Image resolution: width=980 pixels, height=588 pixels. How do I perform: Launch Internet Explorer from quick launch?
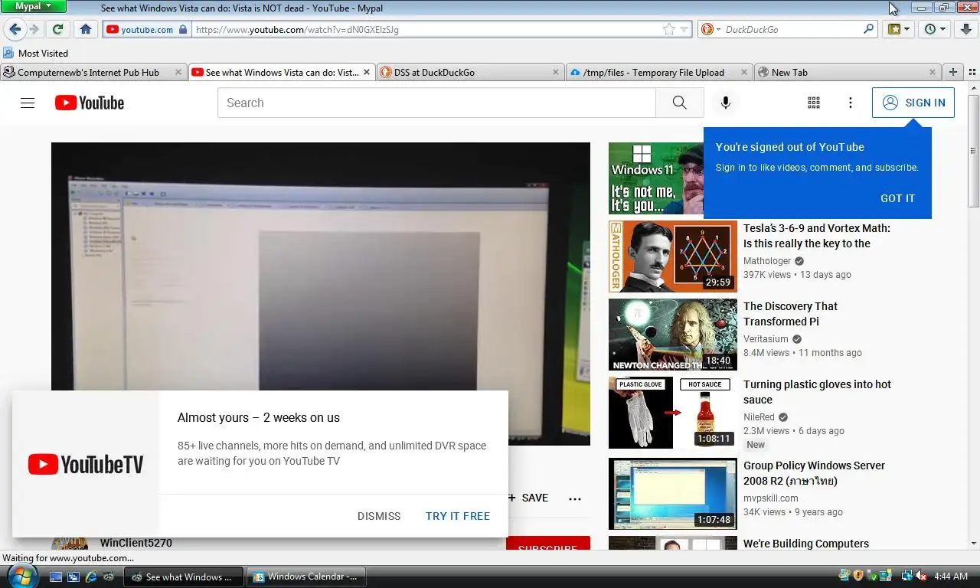click(91, 577)
